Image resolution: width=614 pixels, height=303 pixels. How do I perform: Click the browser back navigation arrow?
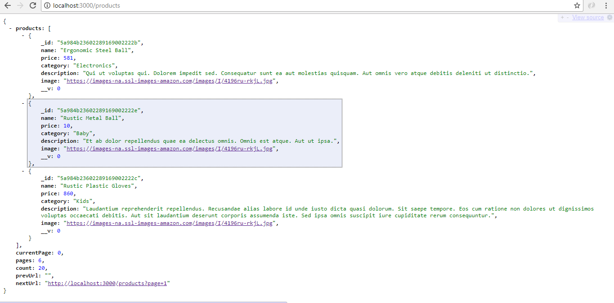click(7, 5)
